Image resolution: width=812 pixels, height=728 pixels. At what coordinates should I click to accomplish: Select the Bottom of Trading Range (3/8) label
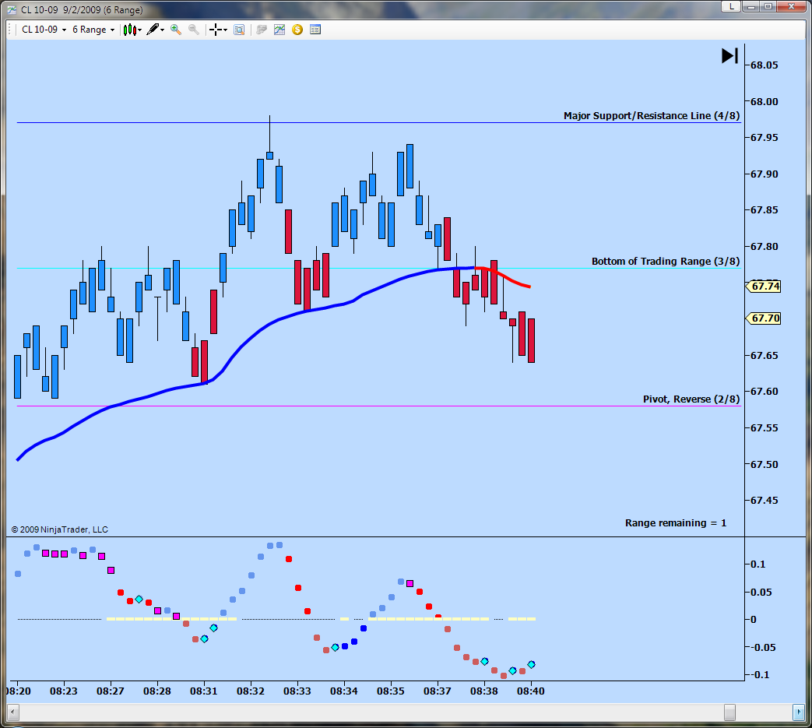[666, 261]
